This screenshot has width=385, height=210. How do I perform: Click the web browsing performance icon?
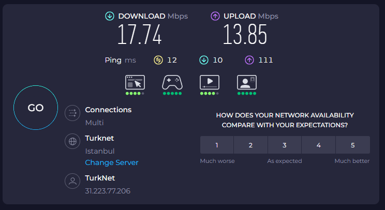(135, 82)
